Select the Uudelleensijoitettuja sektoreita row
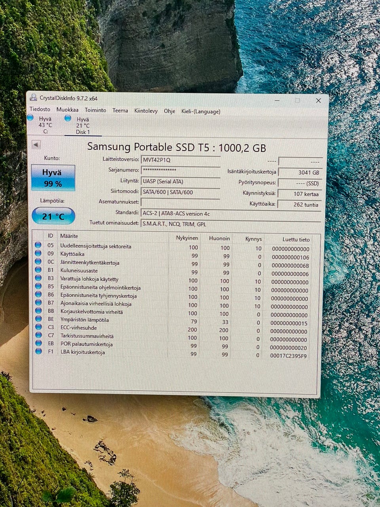This screenshot has width=380, height=507. 172,246
